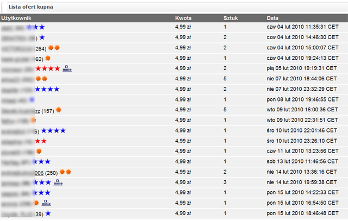Click the 'Data' column header
Viewport: 348px width, 221px height.
tap(273, 18)
